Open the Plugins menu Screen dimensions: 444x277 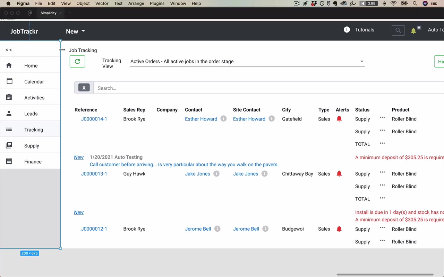tap(157, 3)
